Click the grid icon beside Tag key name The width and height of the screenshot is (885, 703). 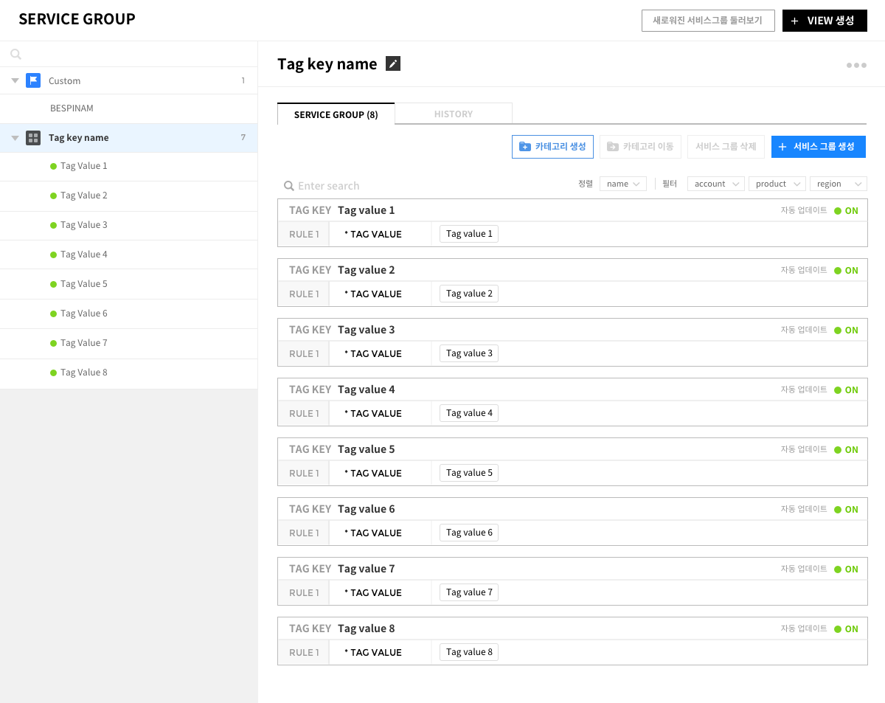pyautogui.click(x=33, y=138)
